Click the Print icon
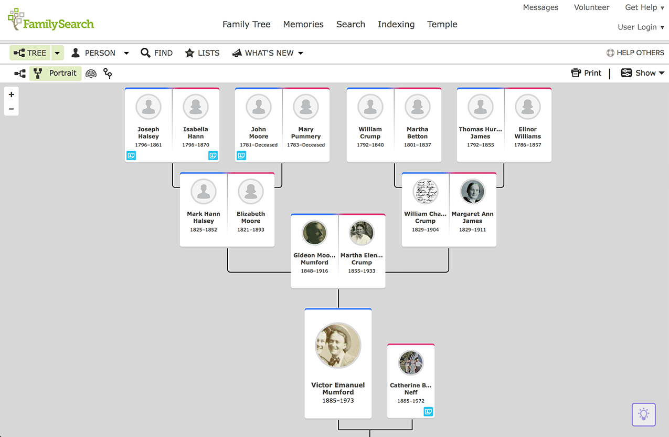The image size is (669, 437). [575, 72]
